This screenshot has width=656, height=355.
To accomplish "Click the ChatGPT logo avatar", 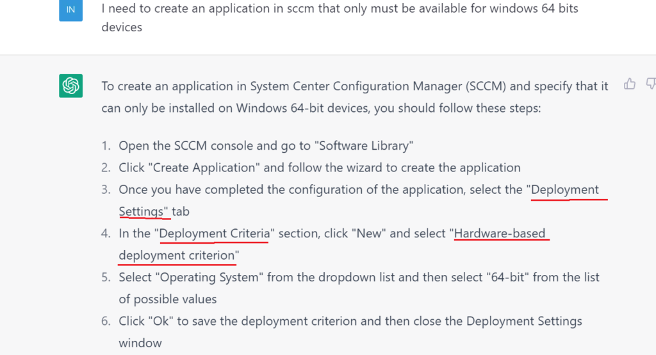I will 70,86.
